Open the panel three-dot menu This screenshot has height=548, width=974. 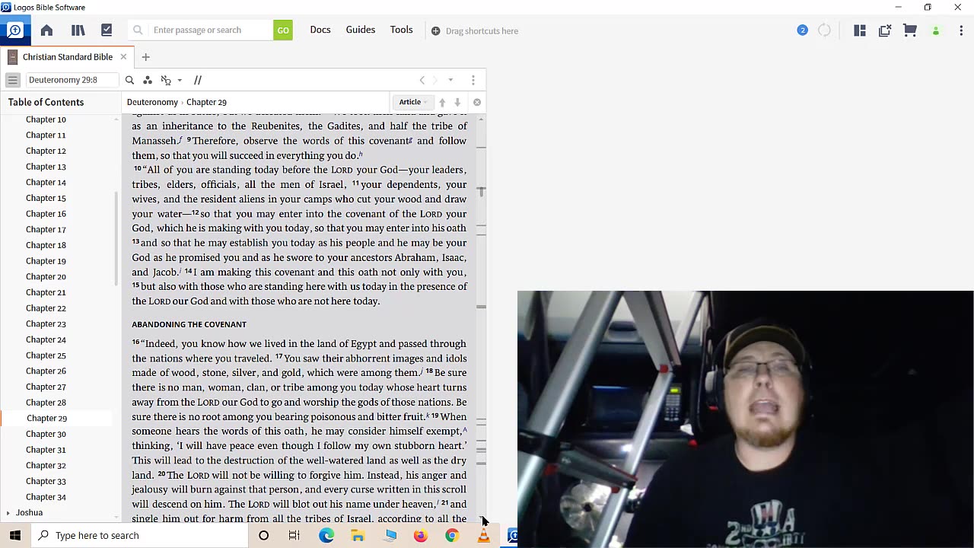point(473,80)
